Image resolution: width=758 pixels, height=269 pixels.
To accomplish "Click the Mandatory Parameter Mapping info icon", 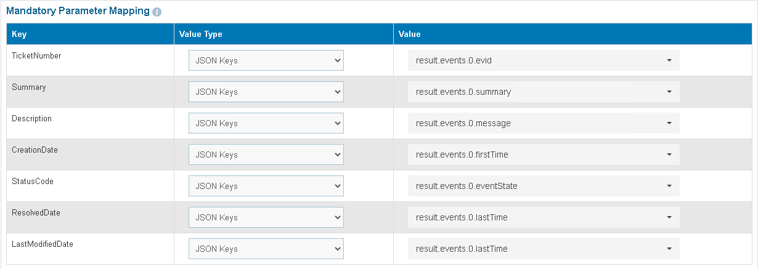I will (157, 12).
